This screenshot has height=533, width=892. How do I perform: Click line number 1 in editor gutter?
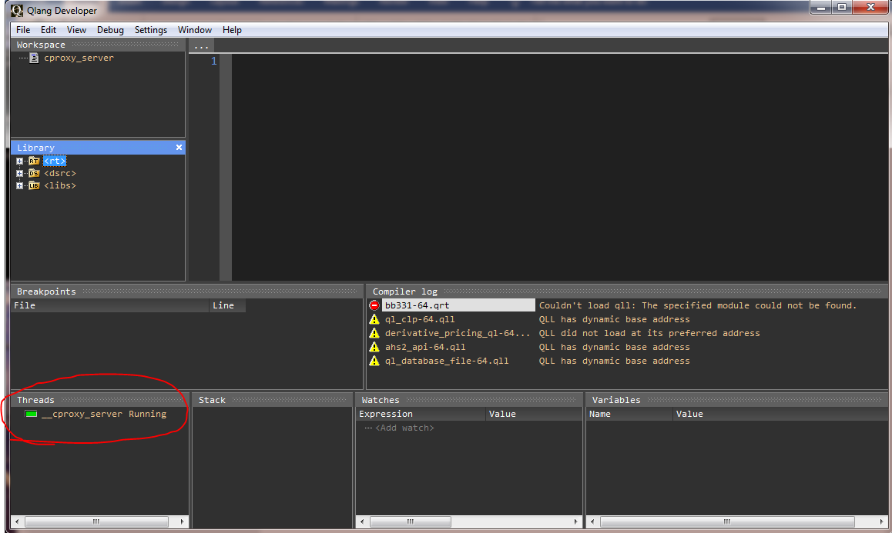(214, 61)
